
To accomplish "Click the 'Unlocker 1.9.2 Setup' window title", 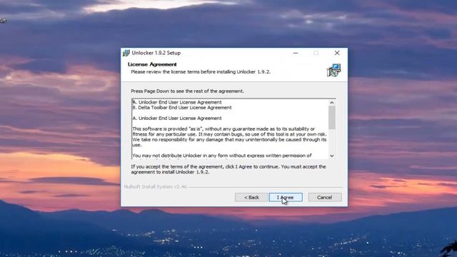I will pyautogui.click(x=156, y=53).
